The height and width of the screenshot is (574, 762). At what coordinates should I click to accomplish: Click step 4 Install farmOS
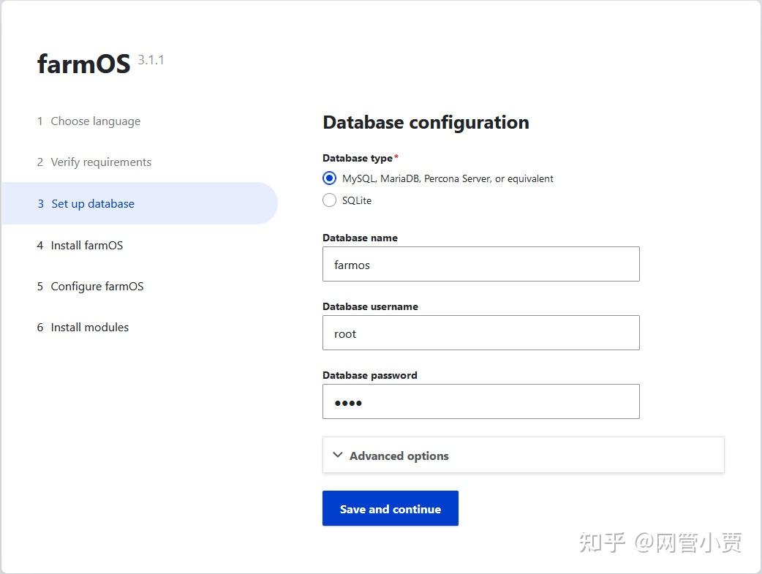tap(80, 246)
